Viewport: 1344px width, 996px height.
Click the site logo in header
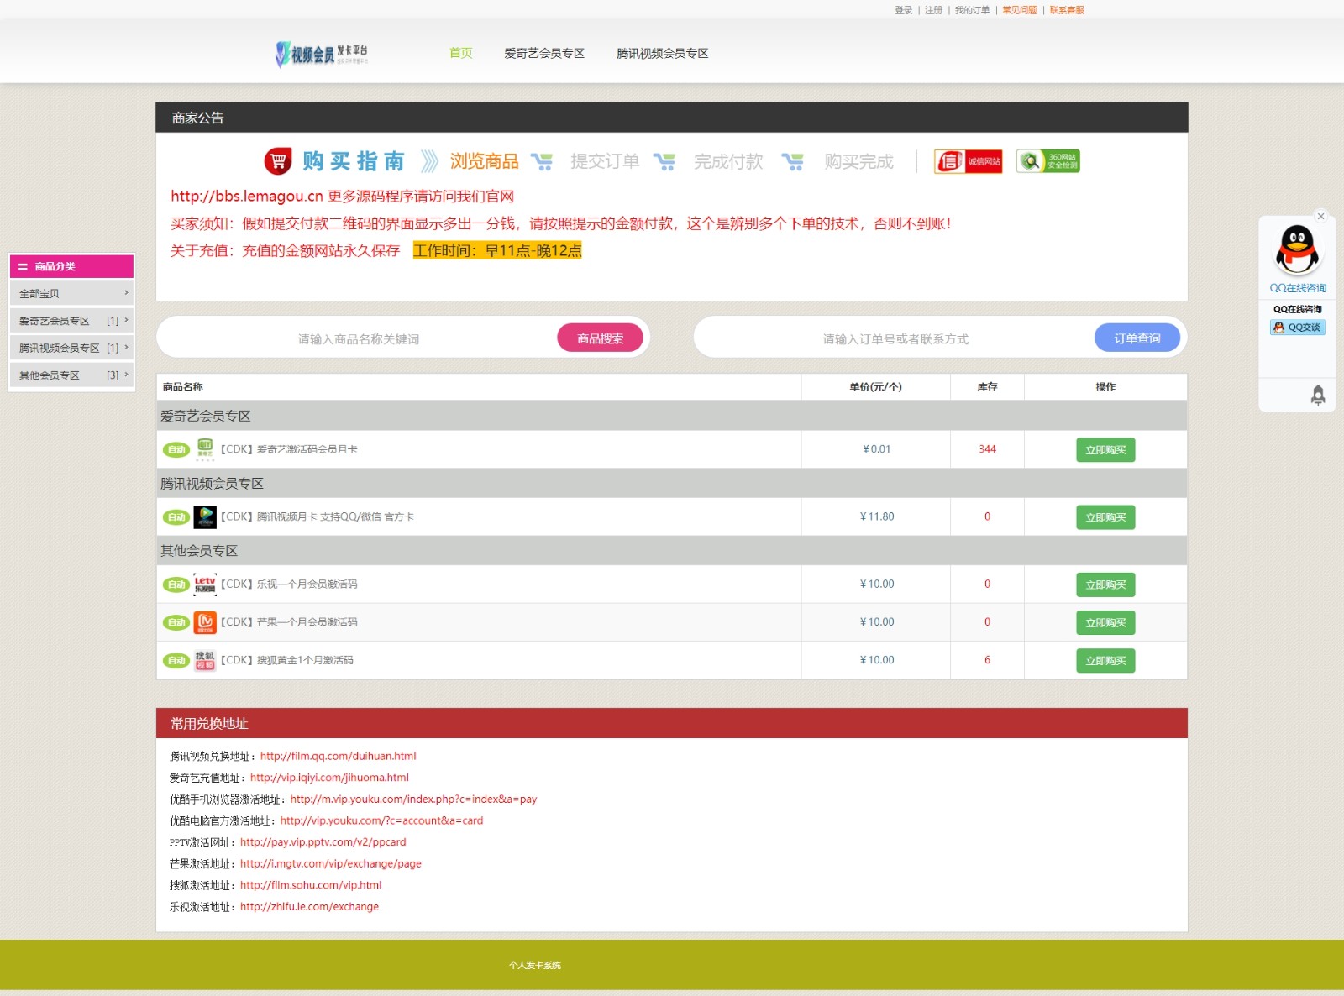click(322, 55)
